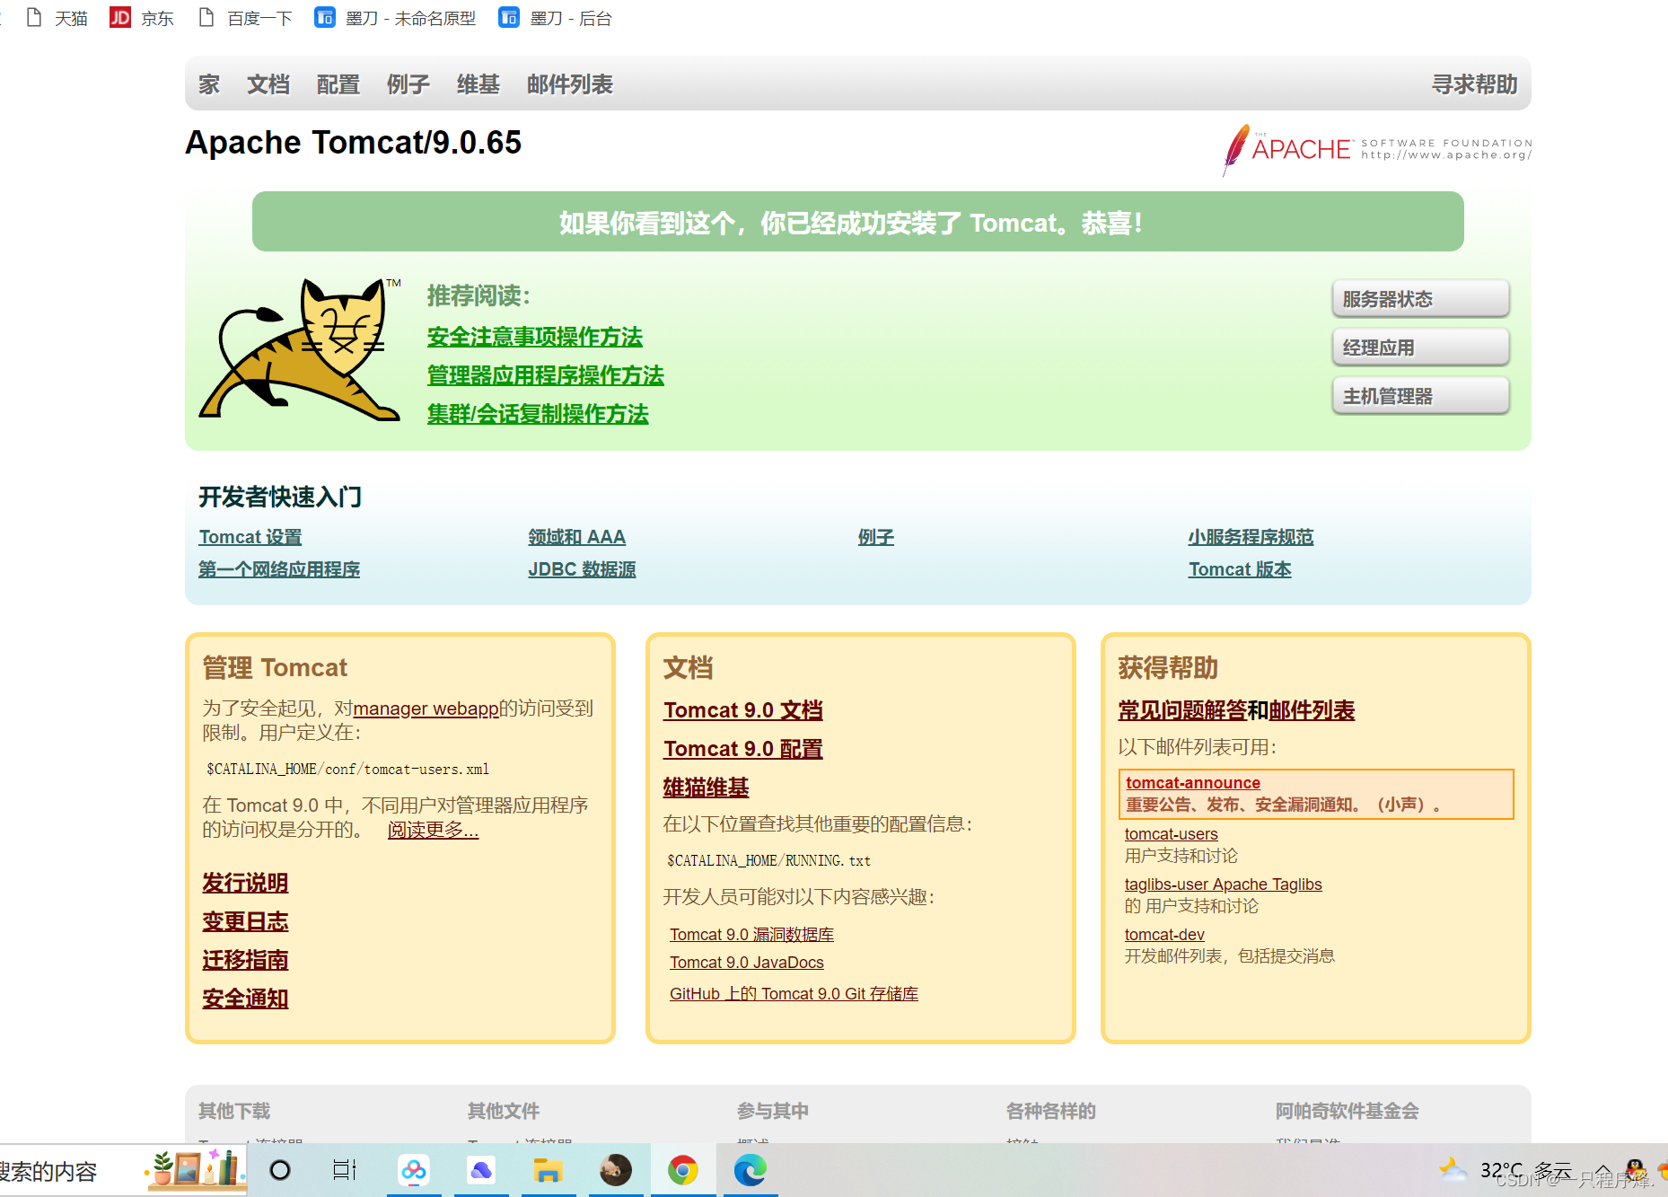
Task: Click the 阅读更多... link
Action: [433, 830]
